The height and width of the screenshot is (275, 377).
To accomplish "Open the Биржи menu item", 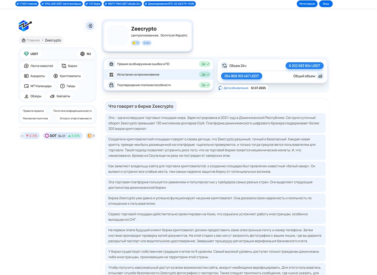I will click(69, 66).
